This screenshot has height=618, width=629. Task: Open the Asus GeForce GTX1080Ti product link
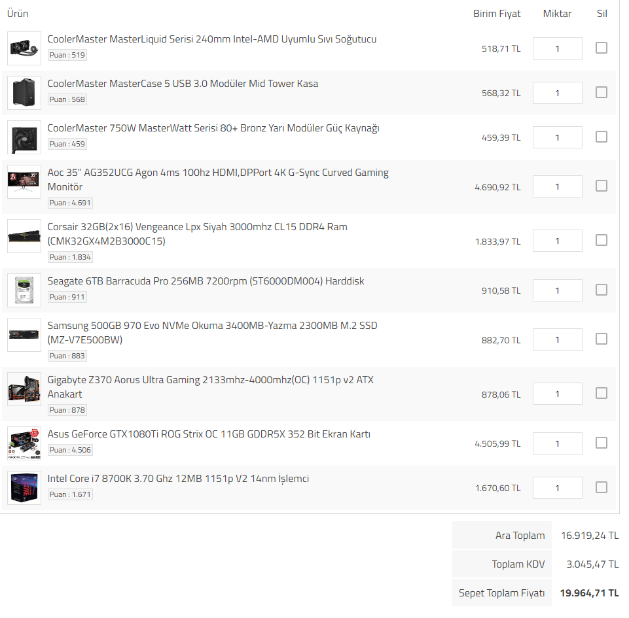(x=209, y=434)
